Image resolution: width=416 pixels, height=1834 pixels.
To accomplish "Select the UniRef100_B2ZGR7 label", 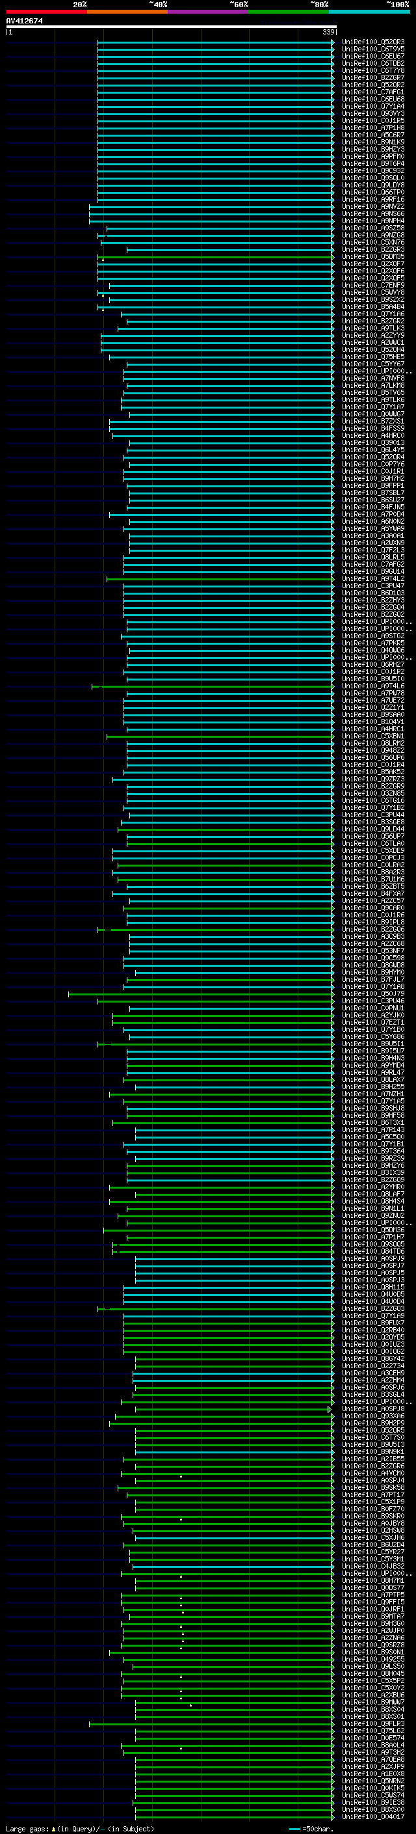I will pyautogui.click(x=372, y=77).
